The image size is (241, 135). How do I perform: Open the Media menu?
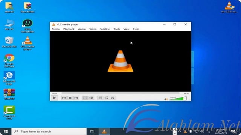56,29
